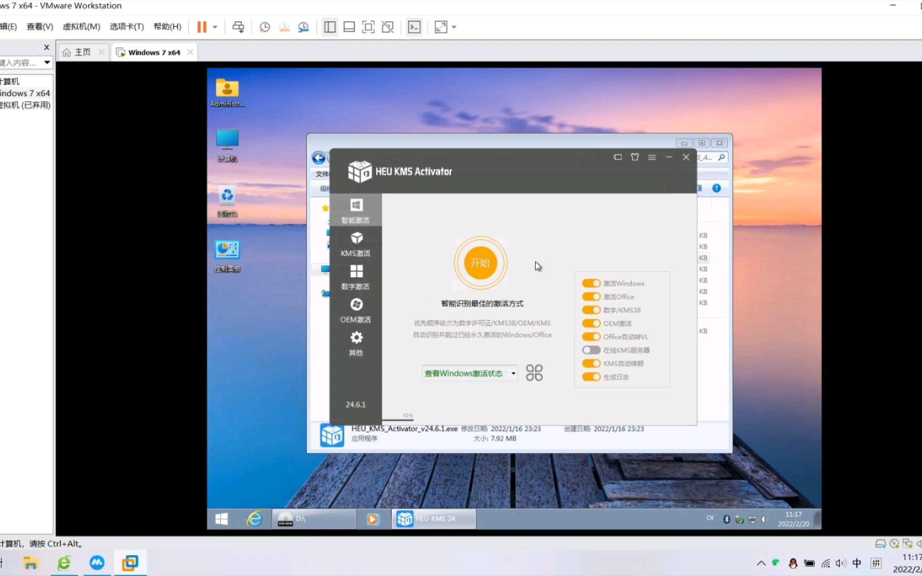Click the help icon in Explorer window

(717, 188)
